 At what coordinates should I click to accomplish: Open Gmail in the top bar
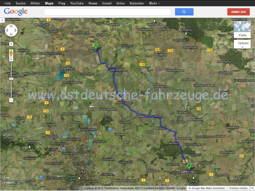(107, 3)
